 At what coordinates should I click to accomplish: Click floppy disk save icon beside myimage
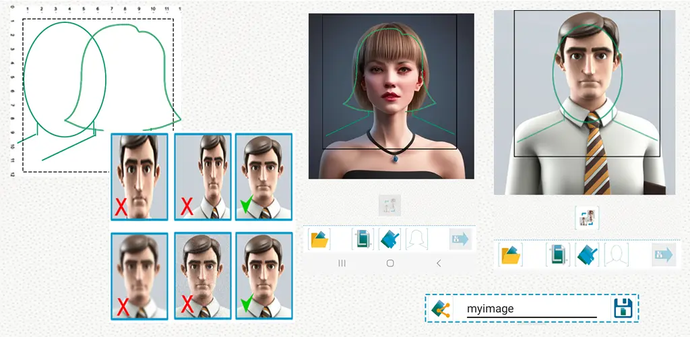point(623,308)
